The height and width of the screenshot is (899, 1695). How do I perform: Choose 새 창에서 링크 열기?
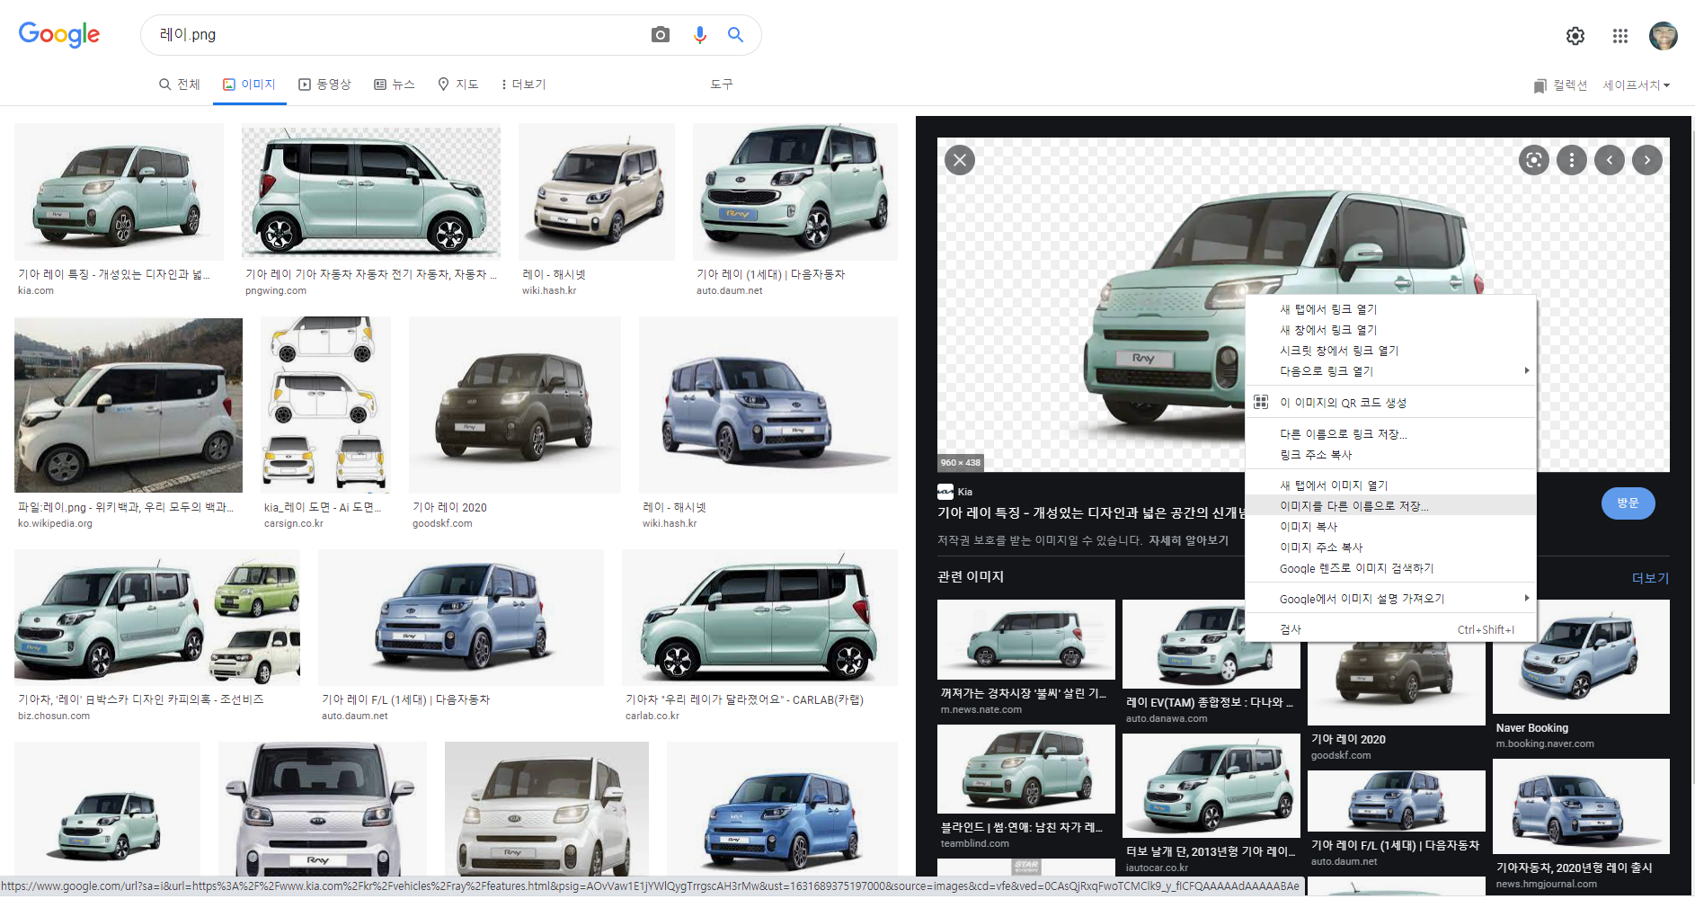[x=1390, y=329]
